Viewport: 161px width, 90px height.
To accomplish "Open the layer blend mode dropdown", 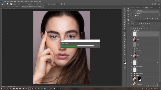I will tap(136, 26).
